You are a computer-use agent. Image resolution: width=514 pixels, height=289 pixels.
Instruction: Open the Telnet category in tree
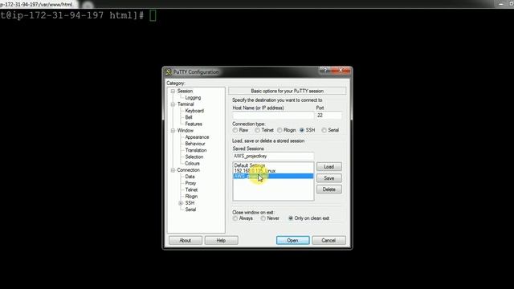[x=191, y=189]
